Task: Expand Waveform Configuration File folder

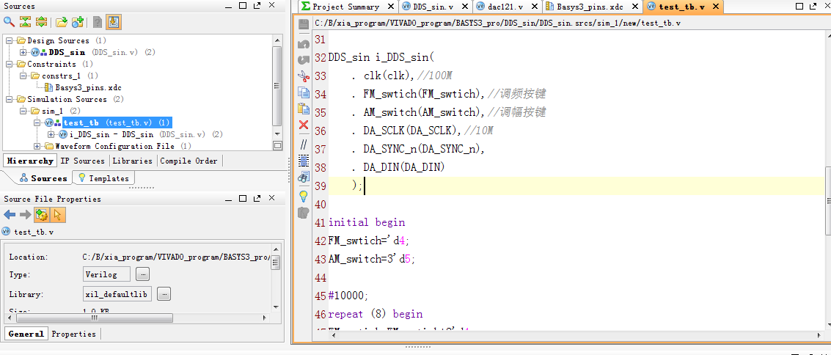Action: [38, 146]
